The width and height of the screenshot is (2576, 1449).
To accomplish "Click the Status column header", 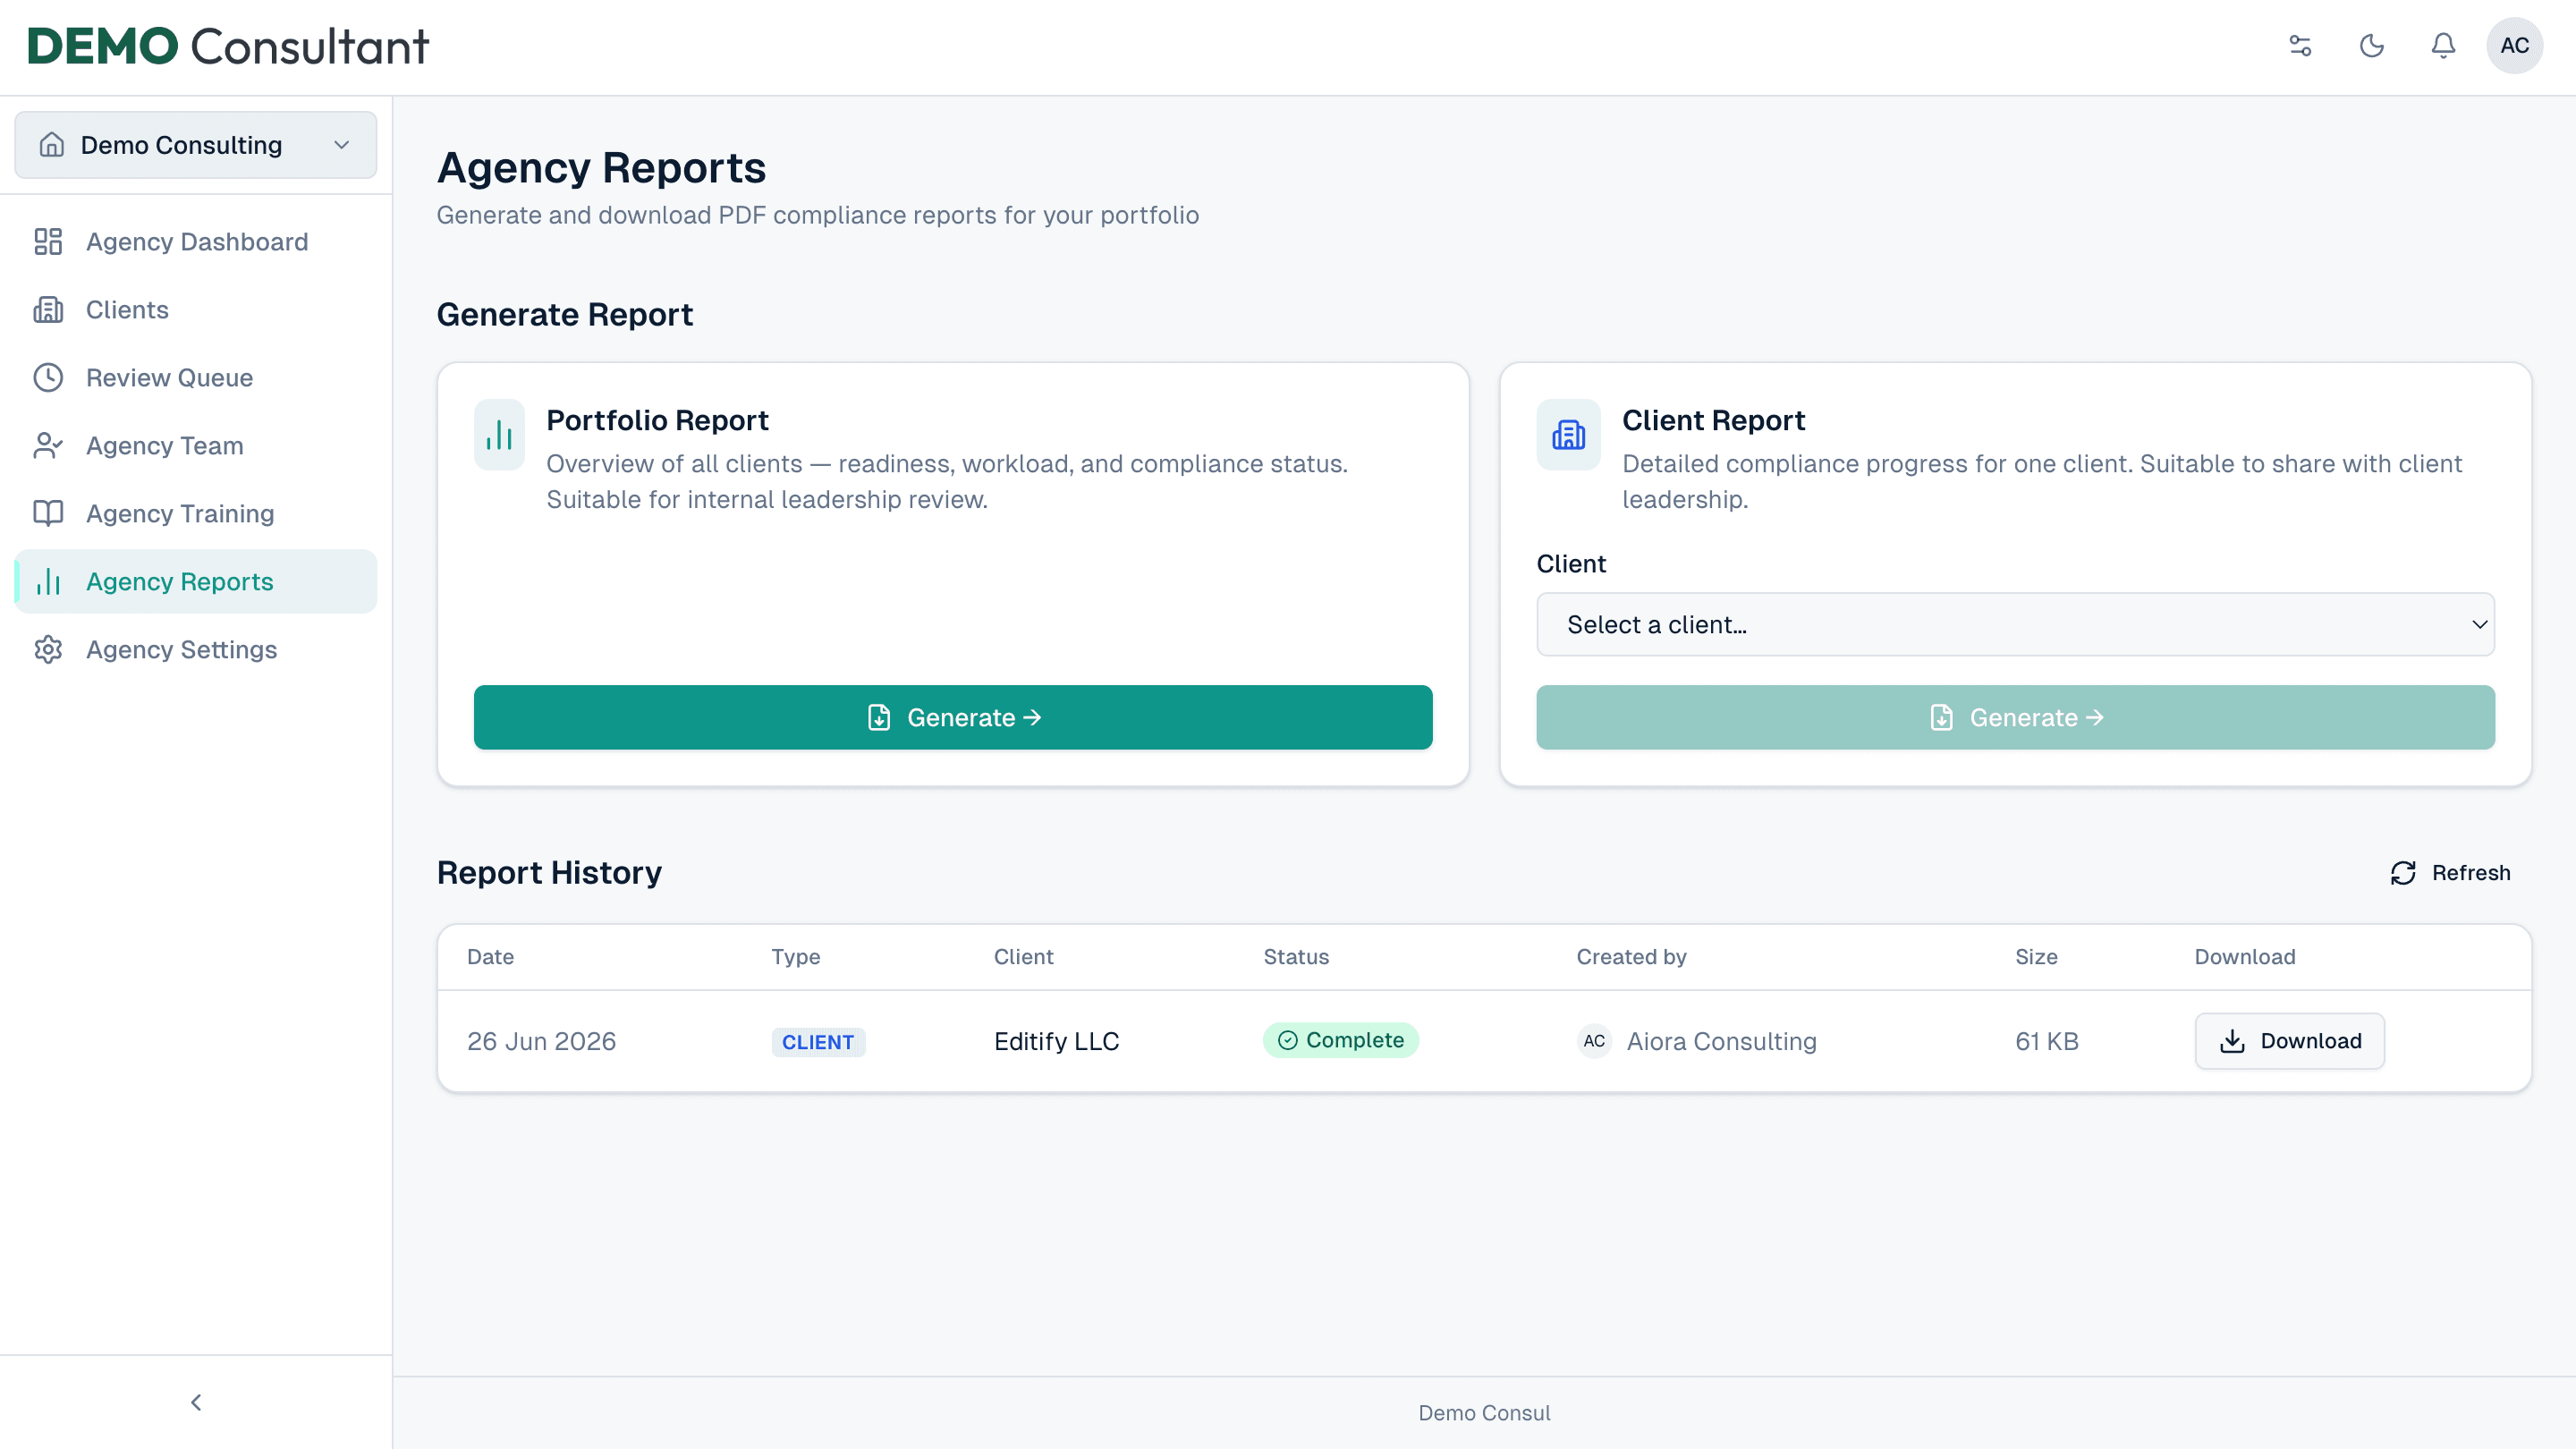I will pyautogui.click(x=1296, y=957).
